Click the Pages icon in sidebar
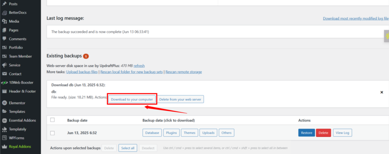389x154 pixels. tap(4, 30)
